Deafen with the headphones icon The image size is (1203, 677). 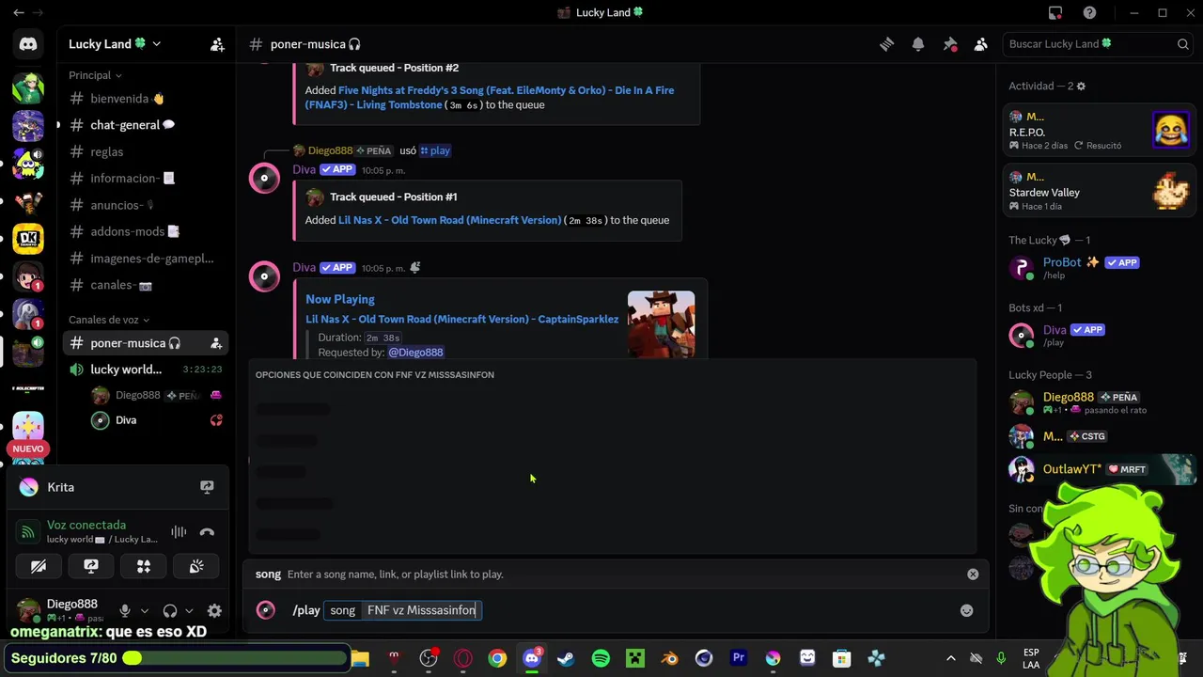coord(170,611)
